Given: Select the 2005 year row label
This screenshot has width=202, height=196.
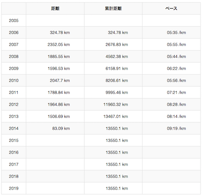Looking at the screenshot, I should click(x=14, y=20).
